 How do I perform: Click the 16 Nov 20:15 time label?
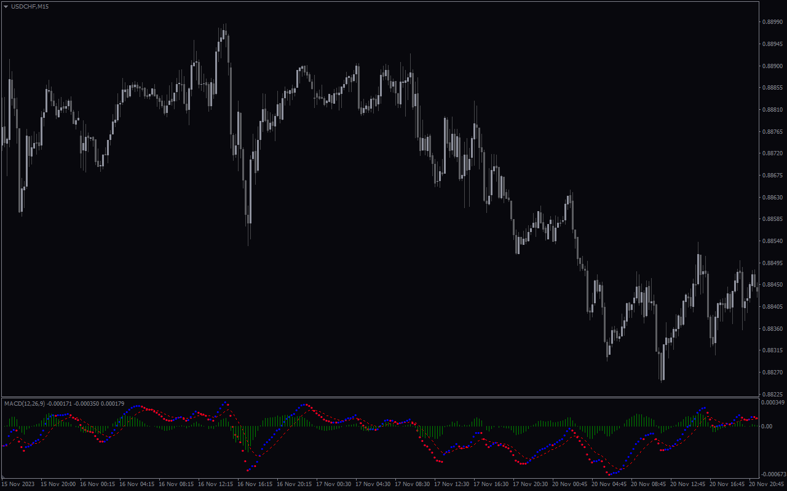pos(295,484)
